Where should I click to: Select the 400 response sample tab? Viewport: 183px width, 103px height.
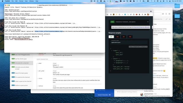click(118, 37)
